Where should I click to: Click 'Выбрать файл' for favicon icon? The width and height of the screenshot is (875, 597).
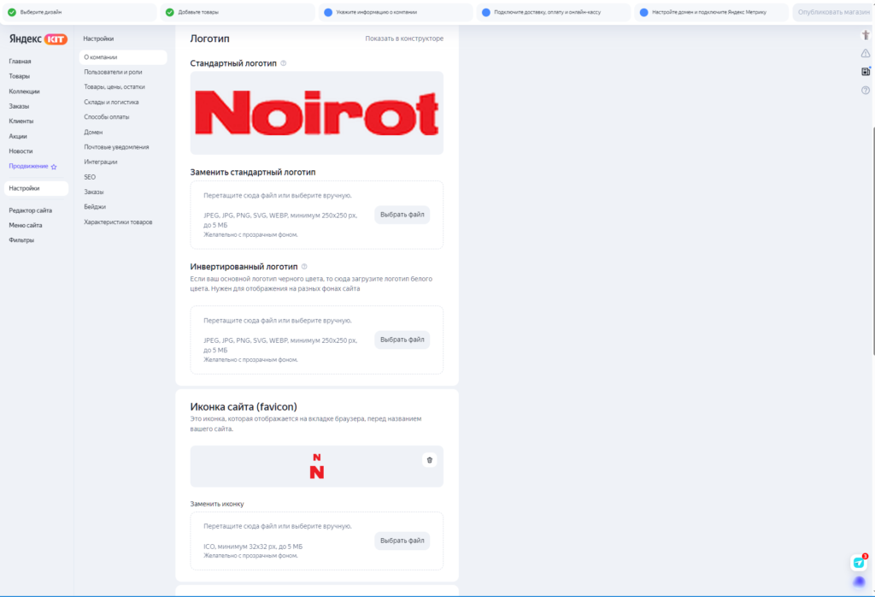pyautogui.click(x=402, y=541)
